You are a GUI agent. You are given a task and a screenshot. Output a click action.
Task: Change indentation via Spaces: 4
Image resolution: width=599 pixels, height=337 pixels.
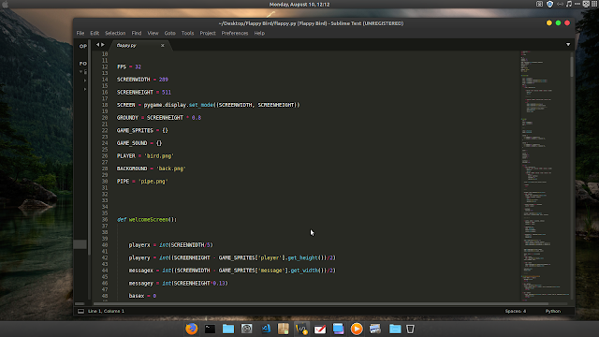[516, 311]
